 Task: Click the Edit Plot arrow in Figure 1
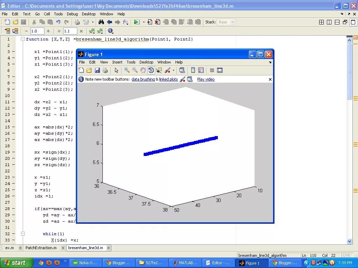click(x=116, y=70)
